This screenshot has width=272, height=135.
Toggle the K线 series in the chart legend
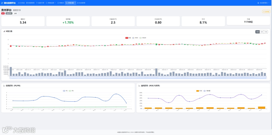pos(128,38)
